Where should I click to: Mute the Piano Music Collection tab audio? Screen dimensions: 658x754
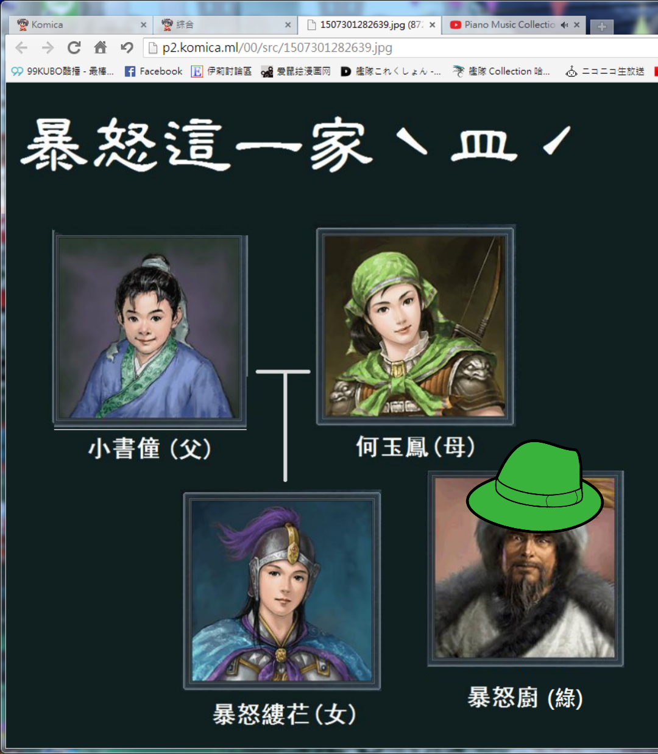coord(564,25)
